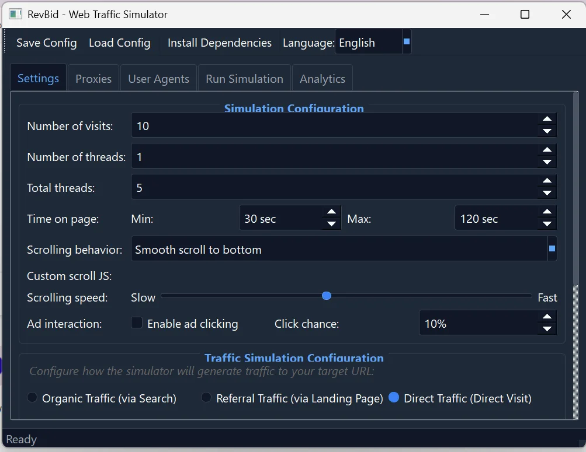The height and width of the screenshot is (452, 586).
Task: Lower Max time on page value
Action: click(547, 225)
